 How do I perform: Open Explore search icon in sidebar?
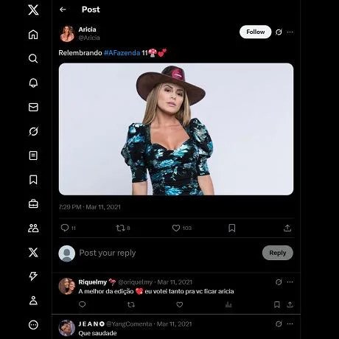(x=33, y=58)
